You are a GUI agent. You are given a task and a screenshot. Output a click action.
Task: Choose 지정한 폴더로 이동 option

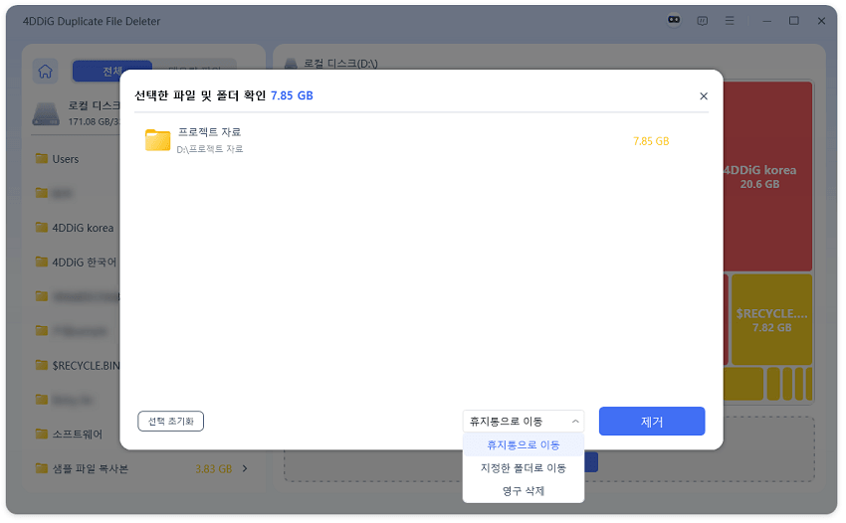(523, 467)
